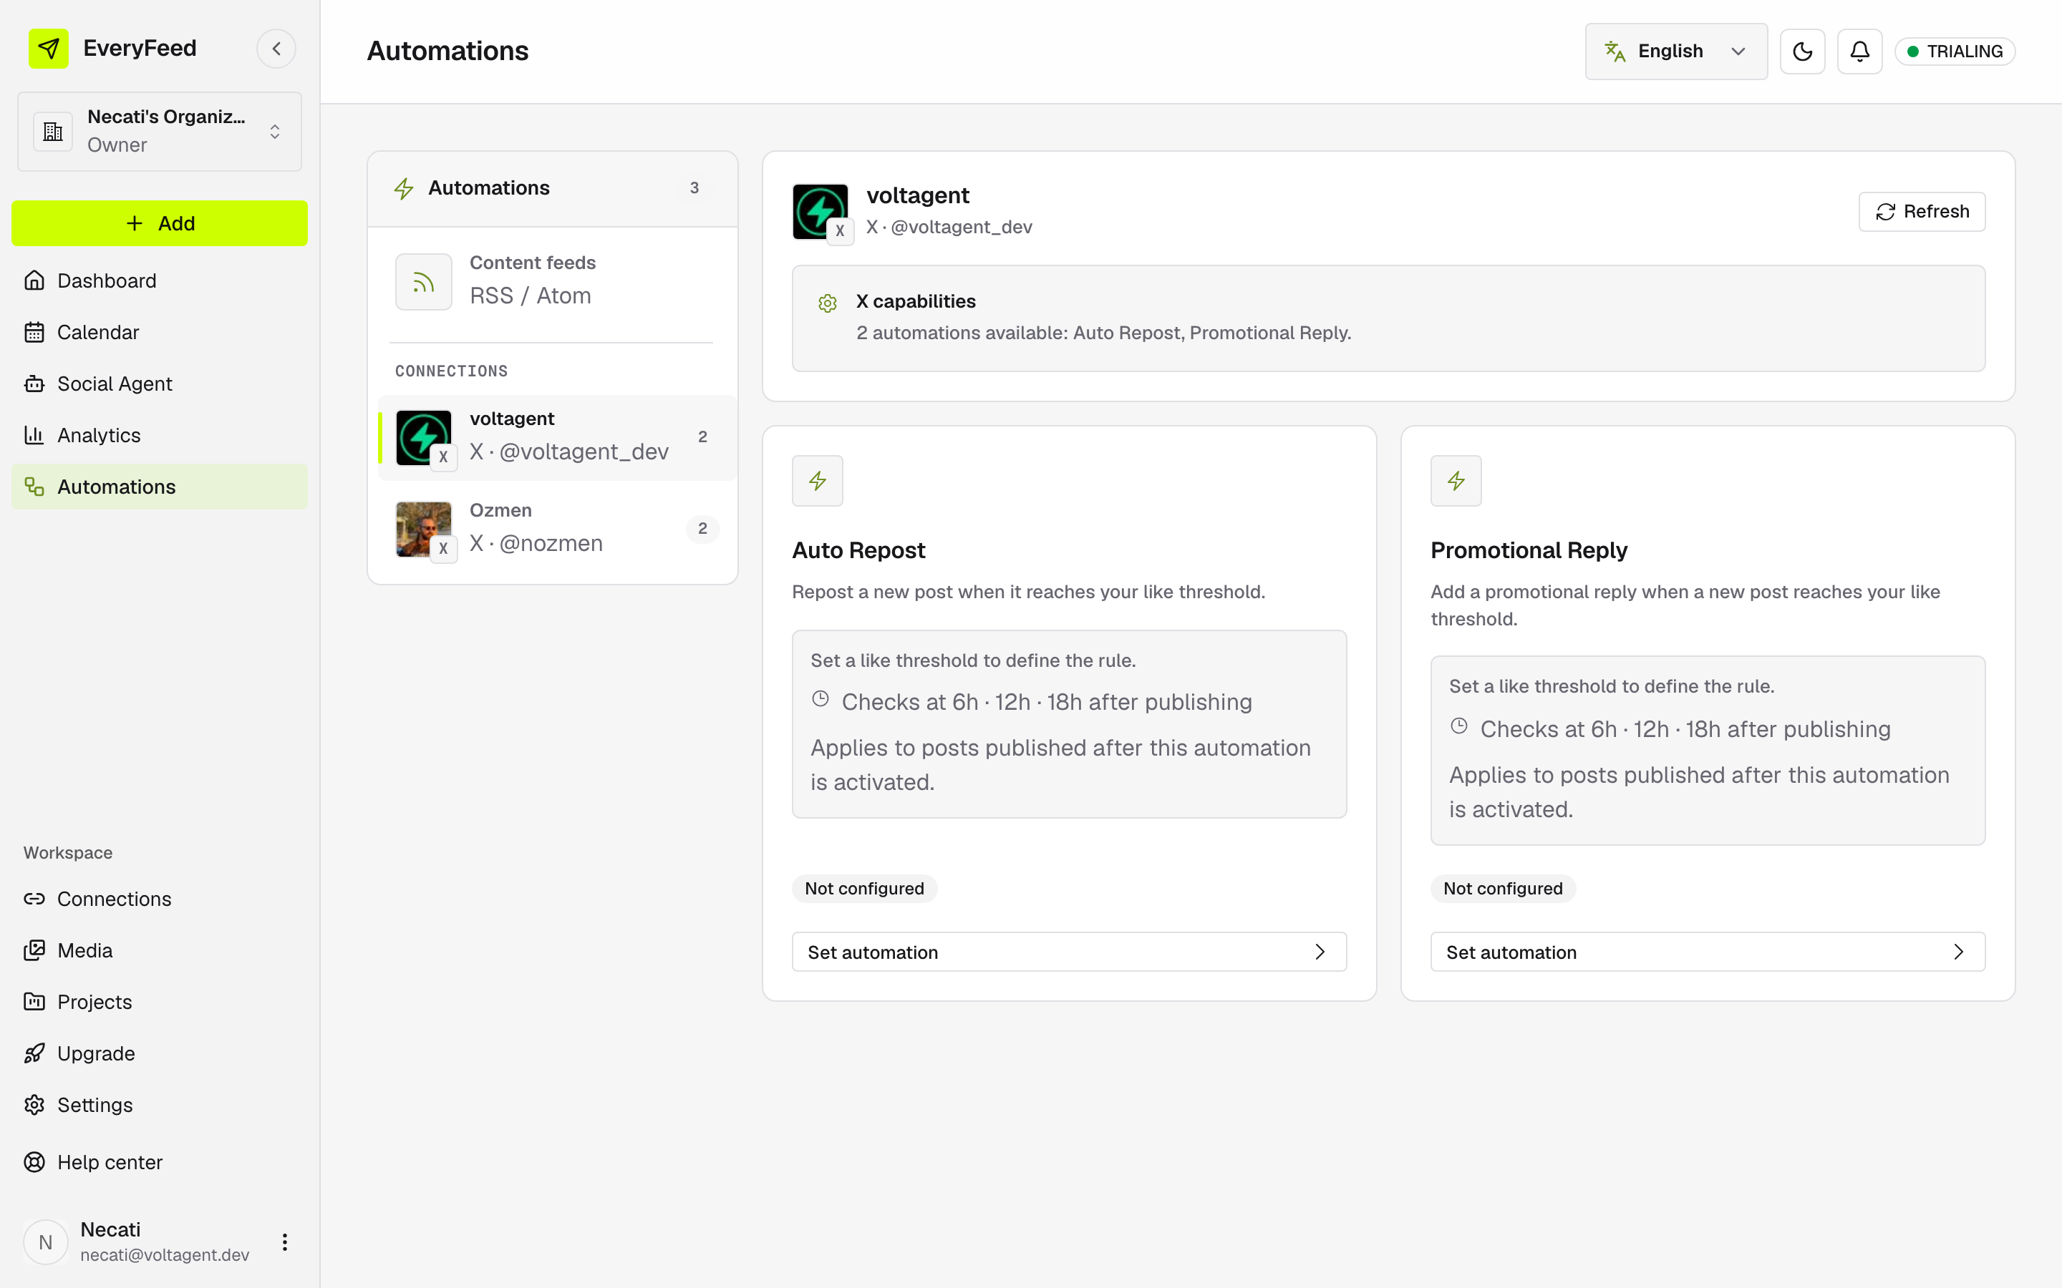Click the Automations workflow icon in sidebar
2062x1288 pixels.
coord(34,487)
